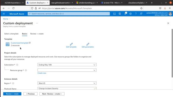Open the browser downloads icon

(165, 8)
